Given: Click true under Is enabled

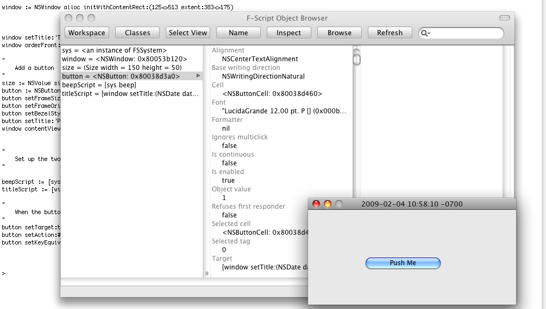Looking at the screenshot, I should [228, 181].
